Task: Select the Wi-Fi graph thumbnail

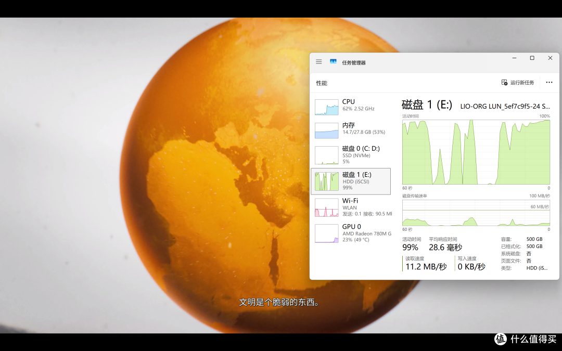Action: coord(326,207)
